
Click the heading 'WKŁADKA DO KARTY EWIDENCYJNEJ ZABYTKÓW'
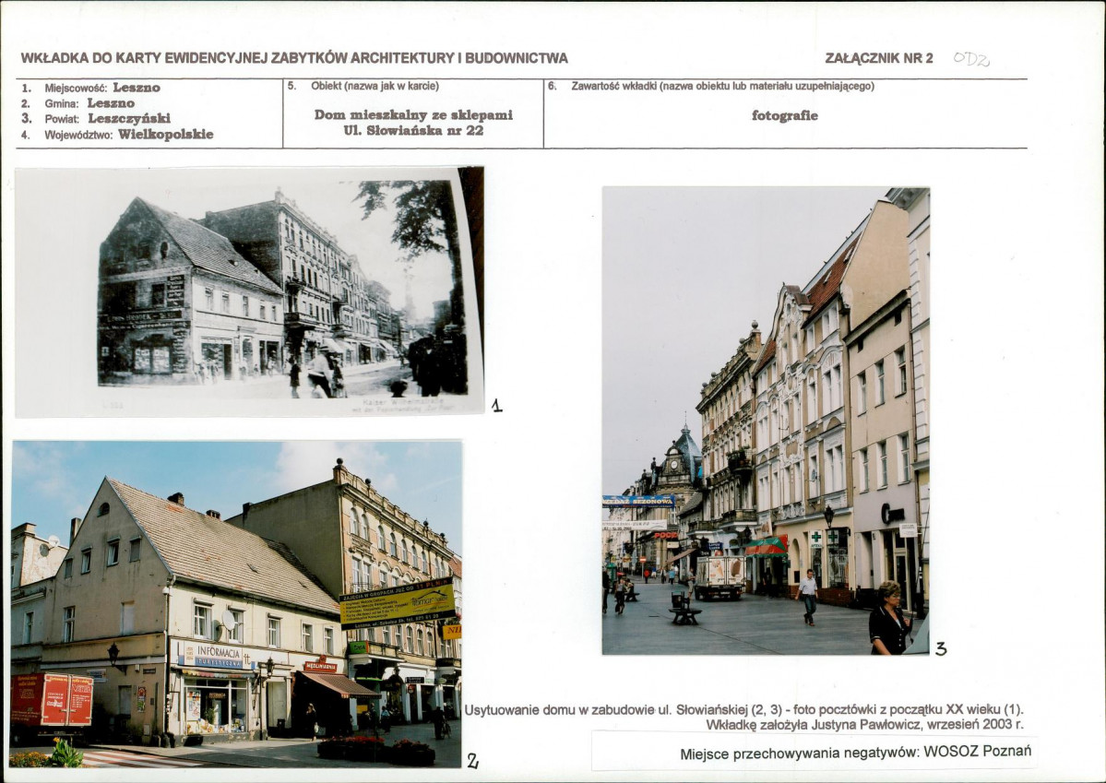click(x=294, y=58)
